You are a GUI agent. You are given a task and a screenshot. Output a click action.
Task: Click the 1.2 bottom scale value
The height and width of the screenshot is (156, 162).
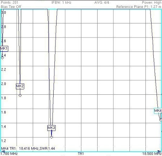4,141
